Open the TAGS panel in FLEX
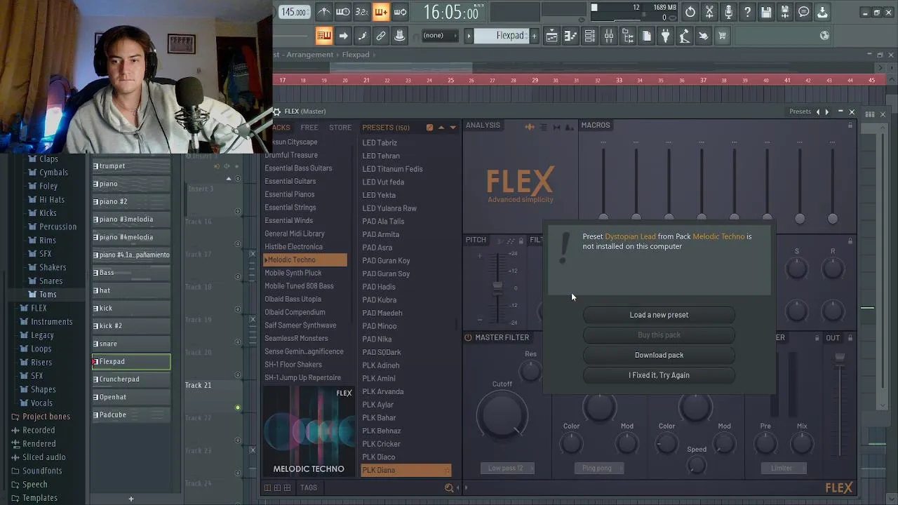 (308, 487)
